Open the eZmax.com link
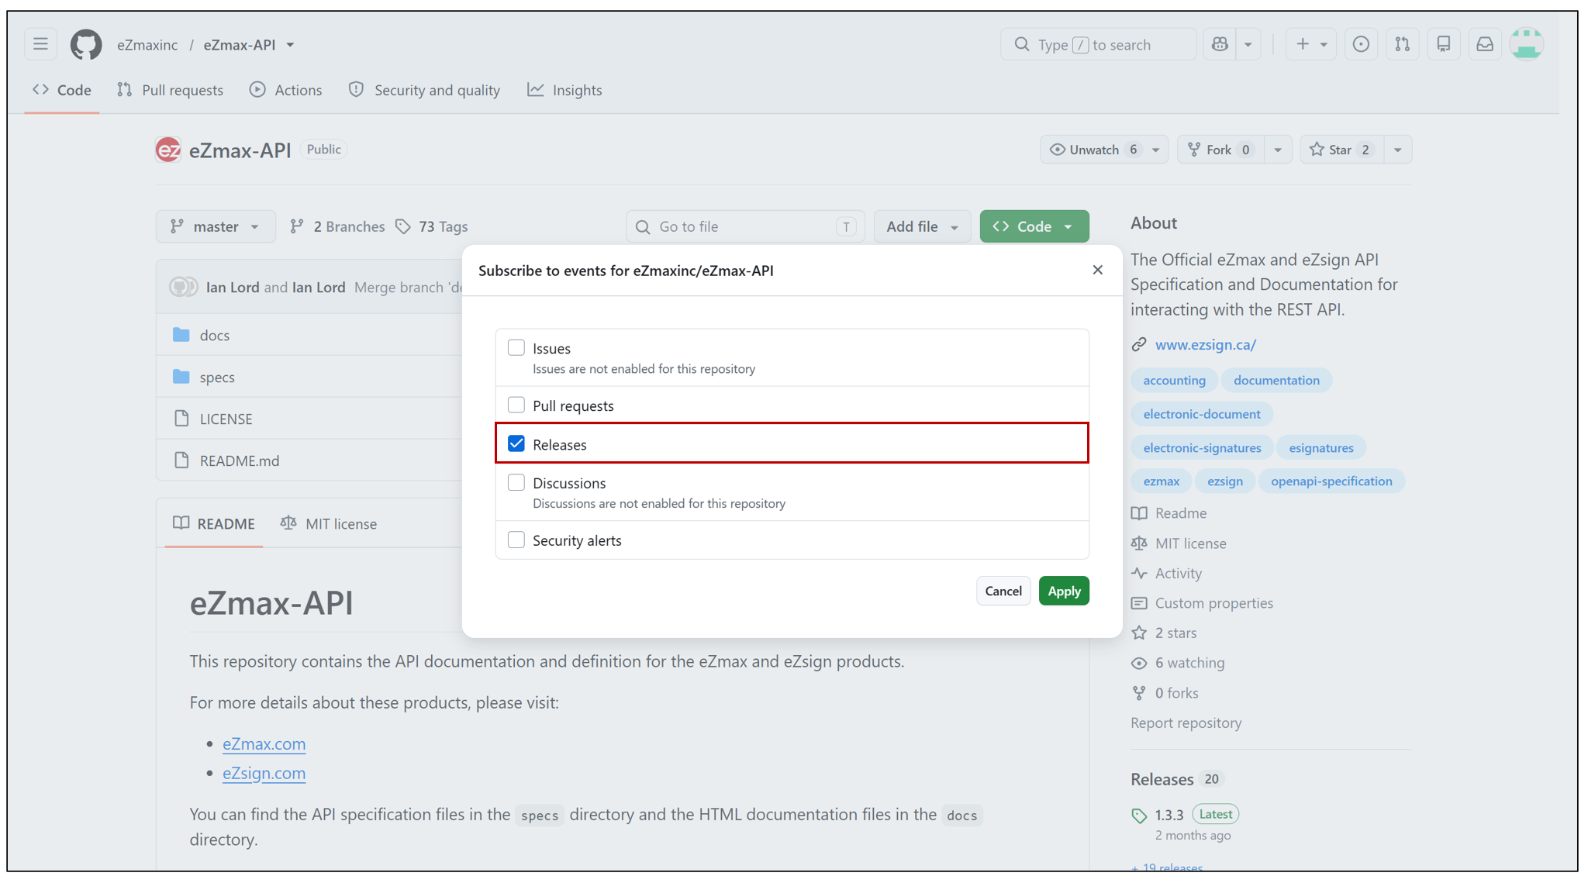Screen dimensions: 1588x883 (x=264, y=743)
